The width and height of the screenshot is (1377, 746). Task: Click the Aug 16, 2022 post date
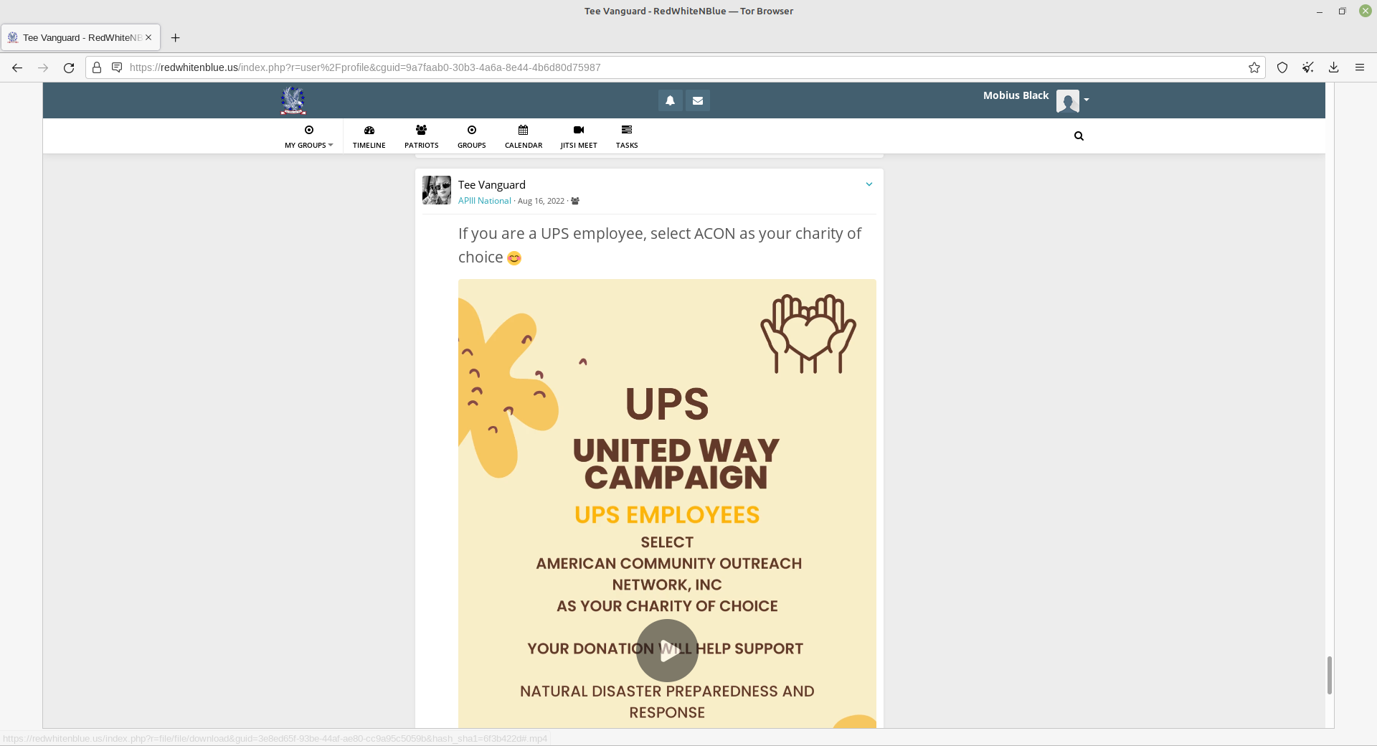[x=541, y=201]
